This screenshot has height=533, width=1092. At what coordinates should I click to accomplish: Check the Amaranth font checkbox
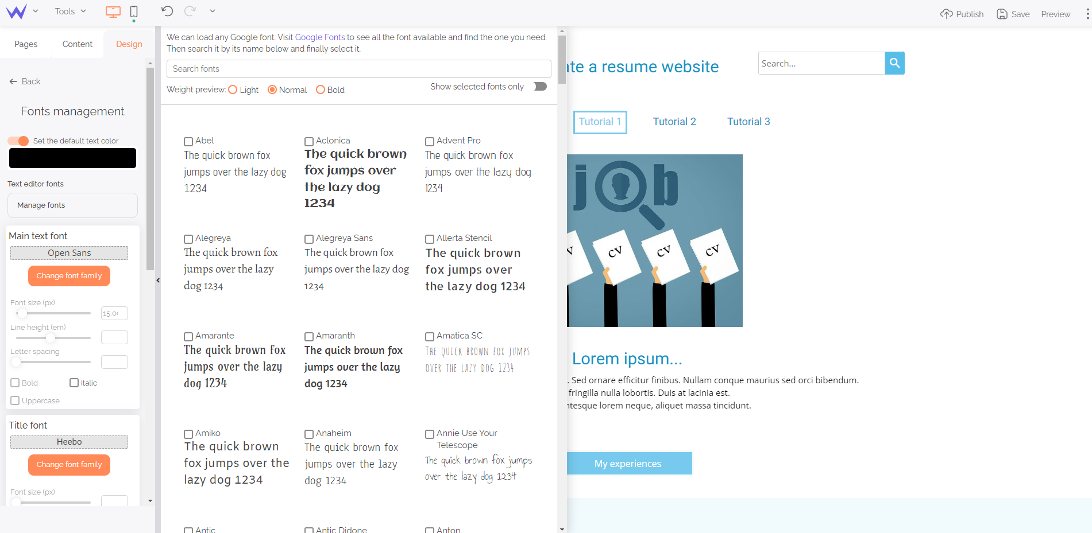pos(309,337)
